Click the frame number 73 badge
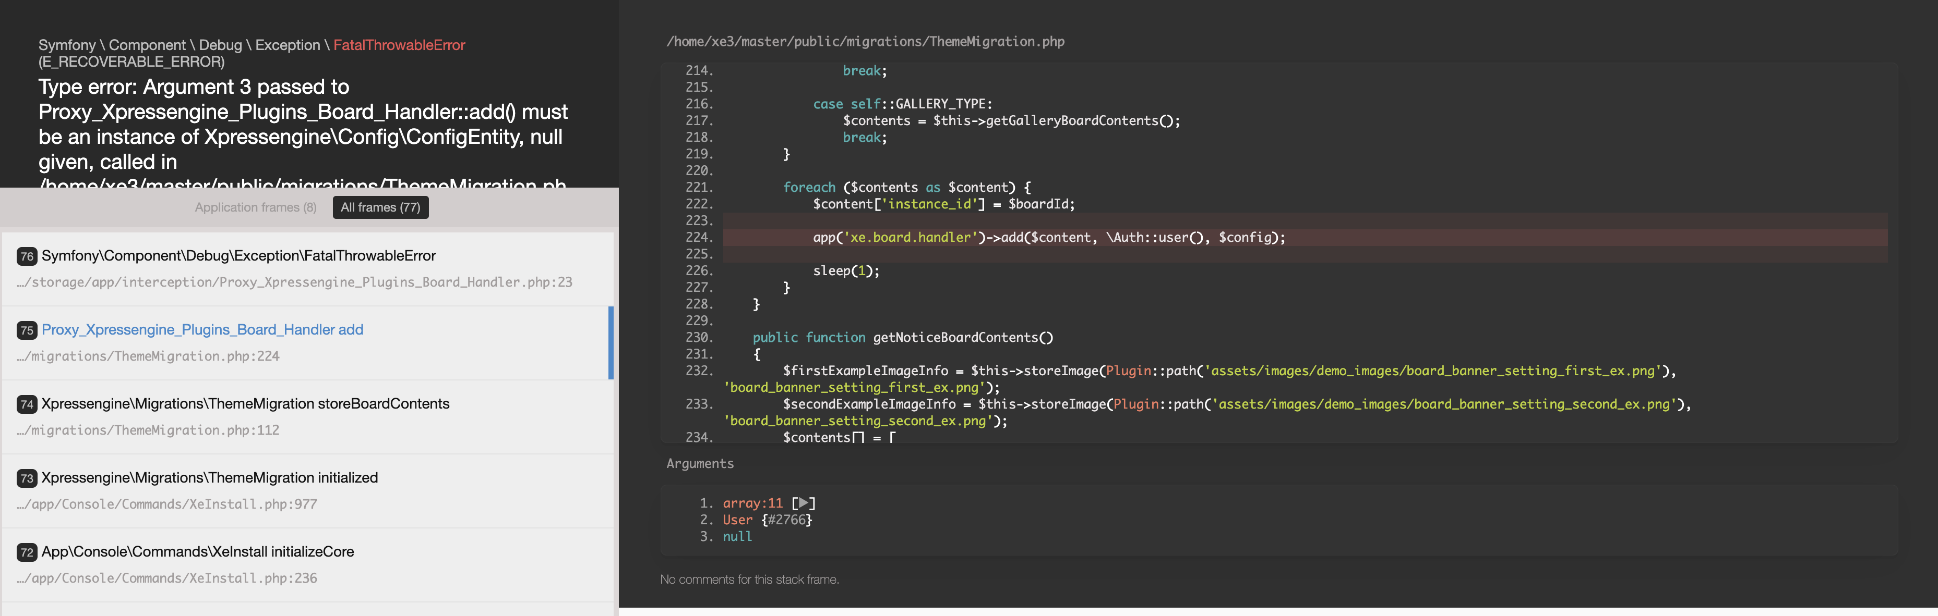The height and width of the screenshot is (616, 1938). (x=27, y=478)
